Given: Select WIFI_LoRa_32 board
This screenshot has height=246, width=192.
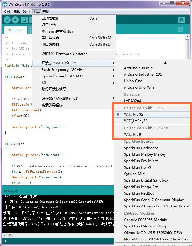Looking at the screenshot, I should (153, 121).
